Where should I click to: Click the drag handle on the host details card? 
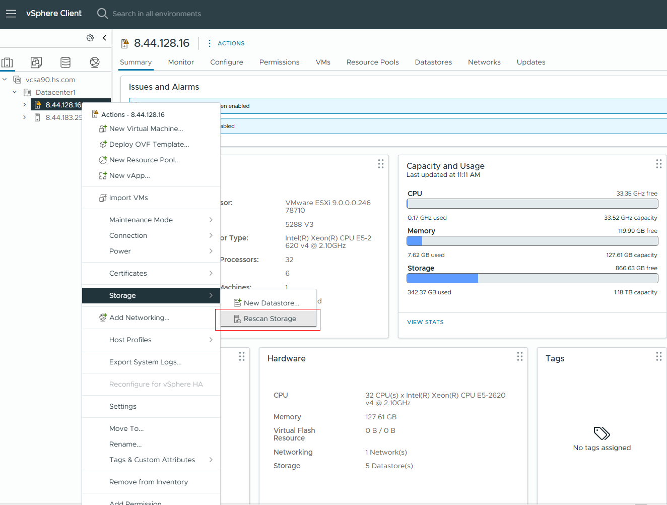point(380,164)
